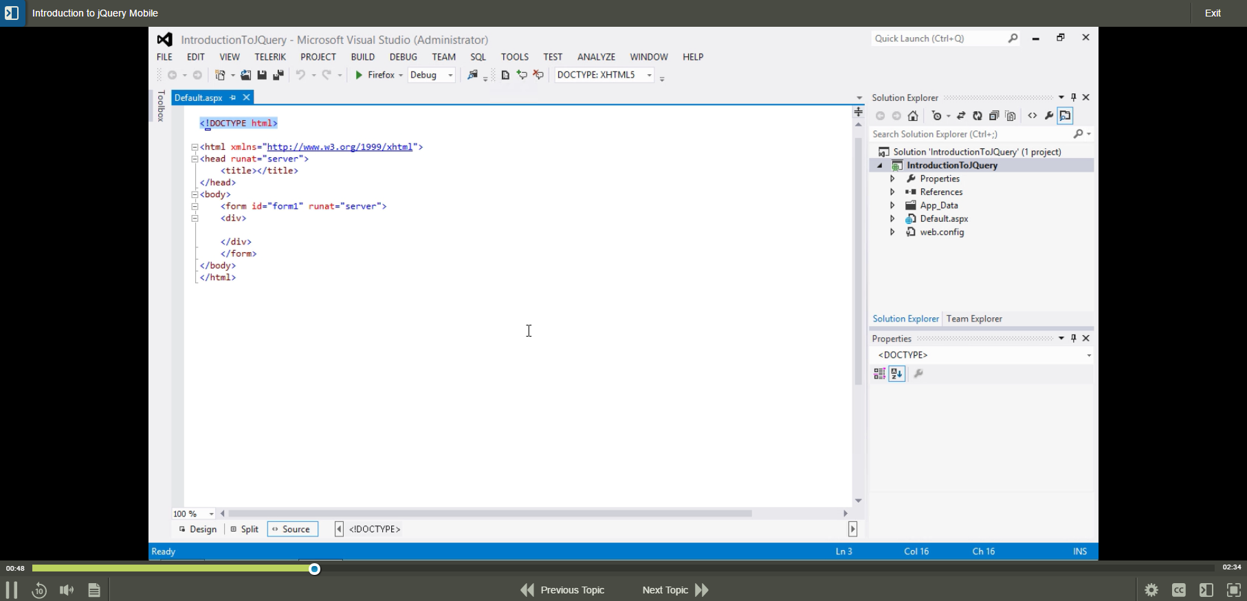
Task: Click the document formatting toolbar icon
Action: (505, 75)
